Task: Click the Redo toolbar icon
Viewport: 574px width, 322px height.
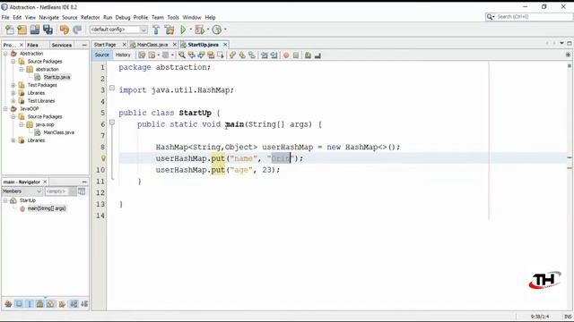Action: tap(77, 30)
